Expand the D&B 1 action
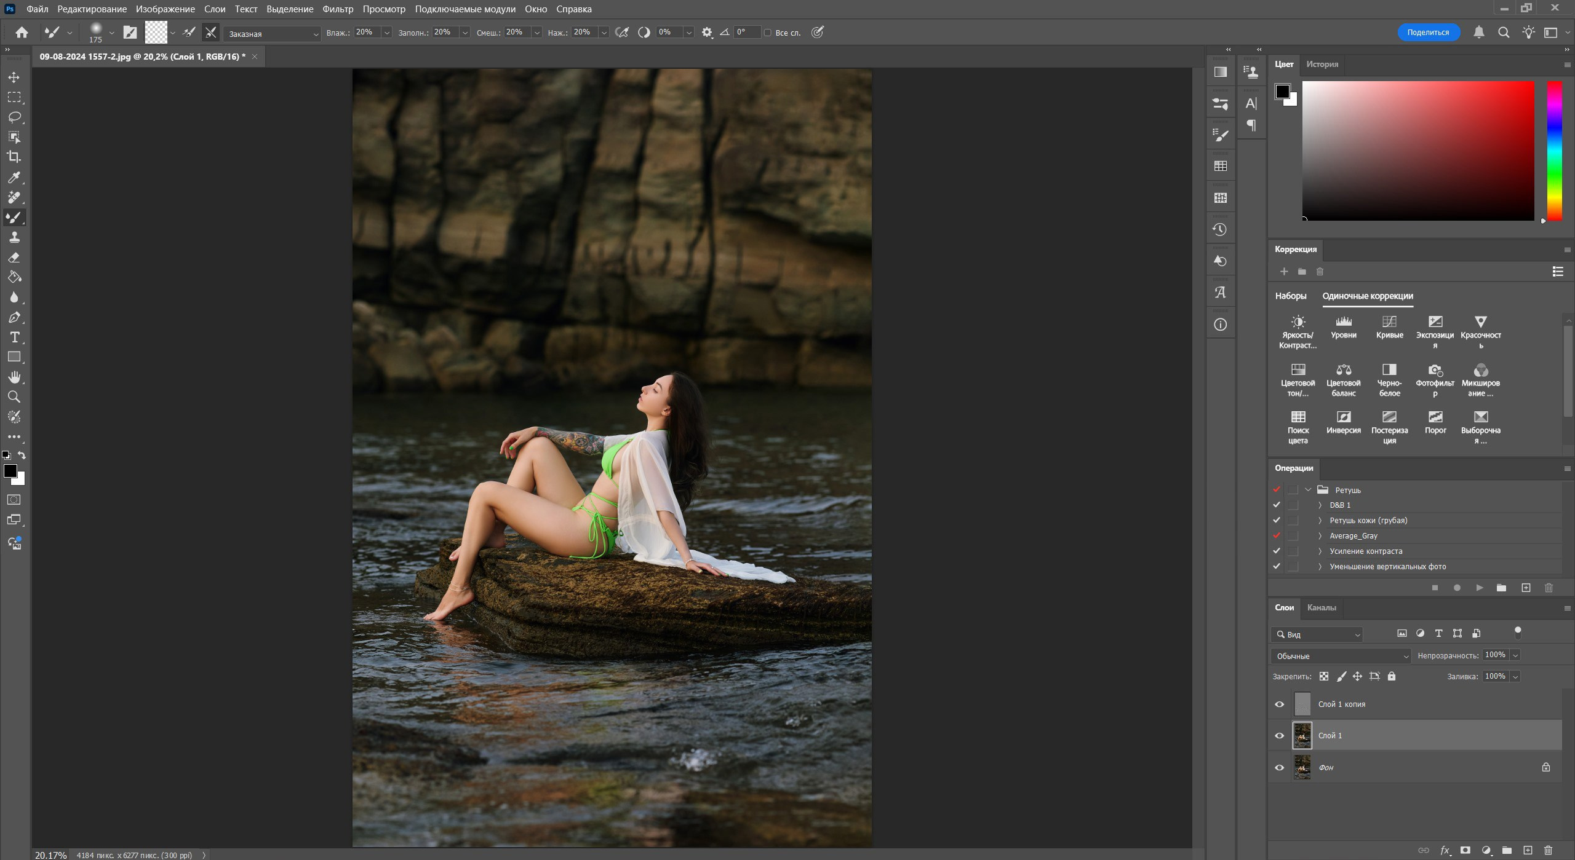The height and width of the screenshot is (860, 1575). (1320, 505)
